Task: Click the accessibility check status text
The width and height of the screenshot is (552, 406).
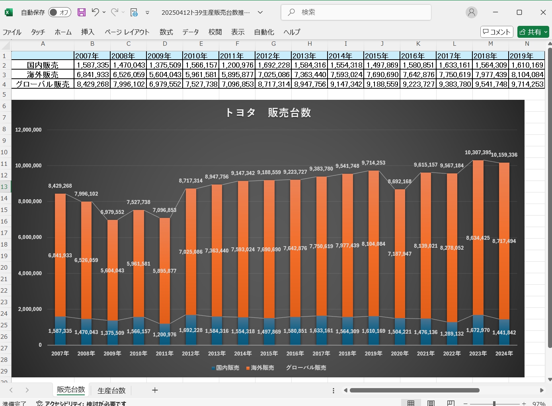Action: pyautogui.click(x=81, y=403)
